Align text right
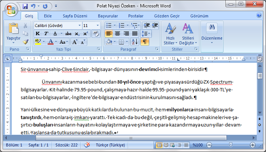Screen dimensions: 266x152 point(126,34)
